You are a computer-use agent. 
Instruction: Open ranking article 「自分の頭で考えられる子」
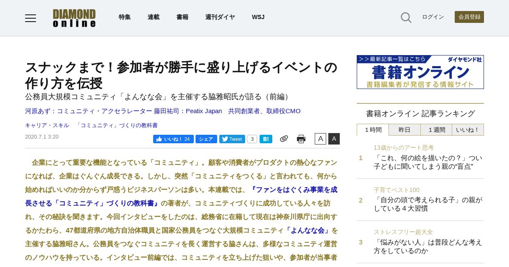428,204
